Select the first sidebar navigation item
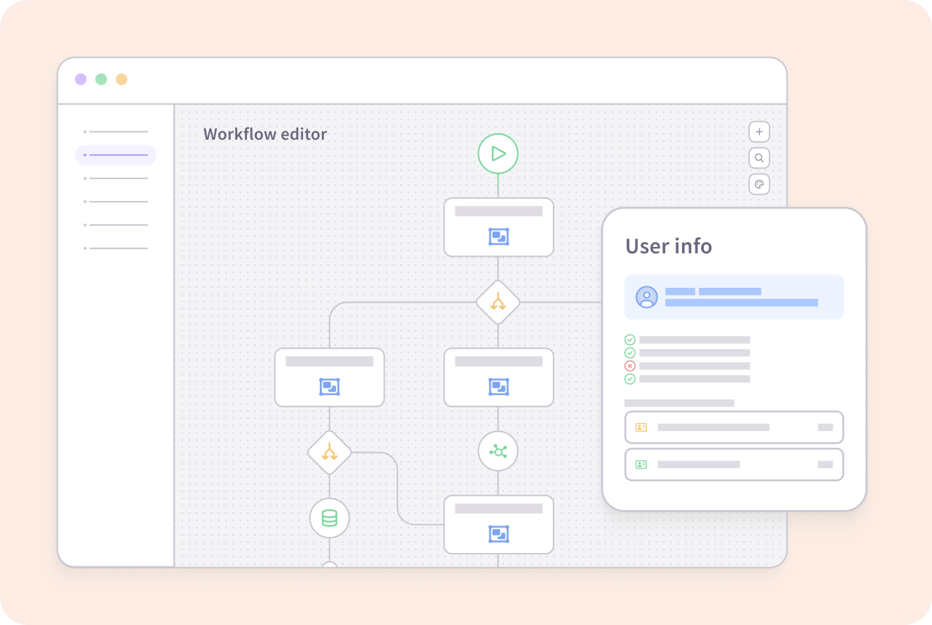The height and width of the screenshot is (625, 932). click(116, 132)
